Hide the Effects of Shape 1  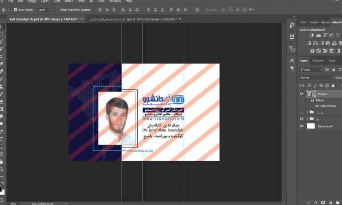[313, 100]
